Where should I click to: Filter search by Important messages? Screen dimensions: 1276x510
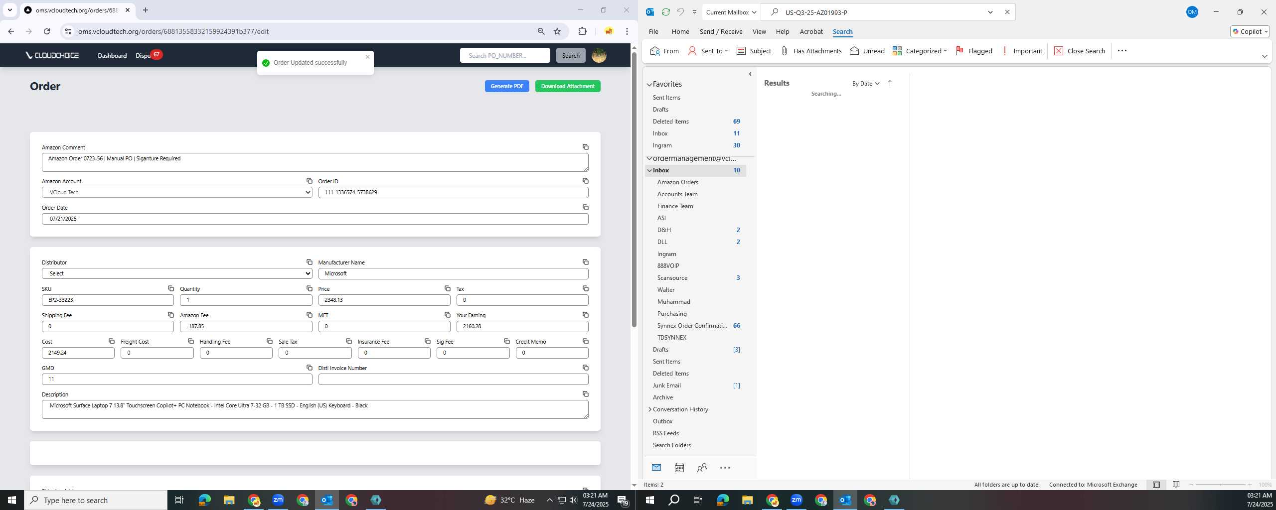click(1021, 51)
